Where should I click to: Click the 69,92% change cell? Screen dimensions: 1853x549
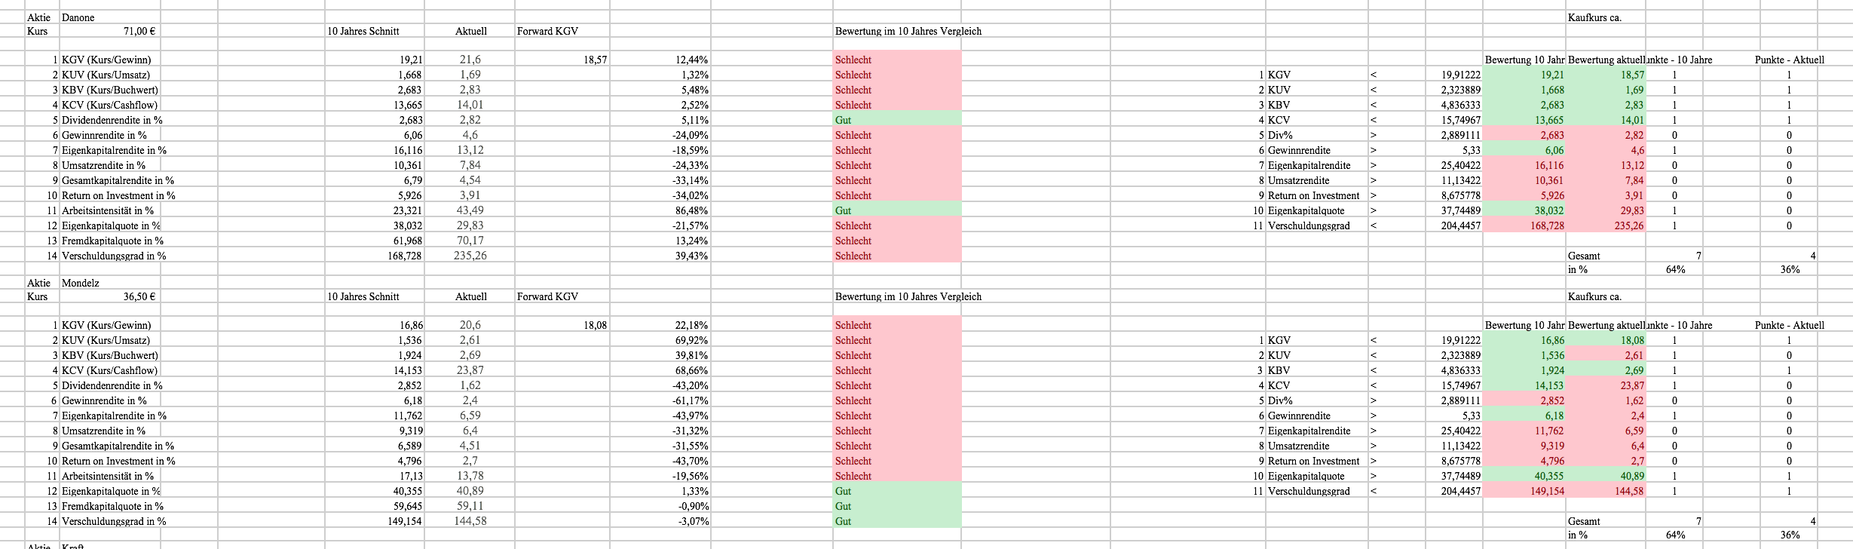click(x=691, y=340)
